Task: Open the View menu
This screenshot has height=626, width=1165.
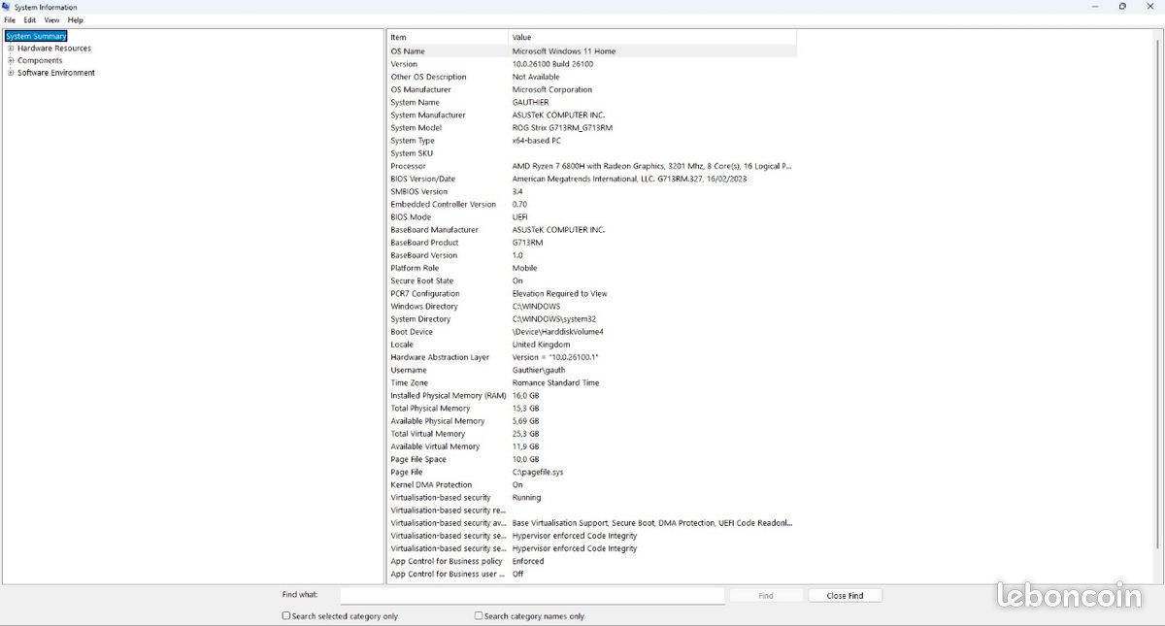Action: click(x=51, y=19)
